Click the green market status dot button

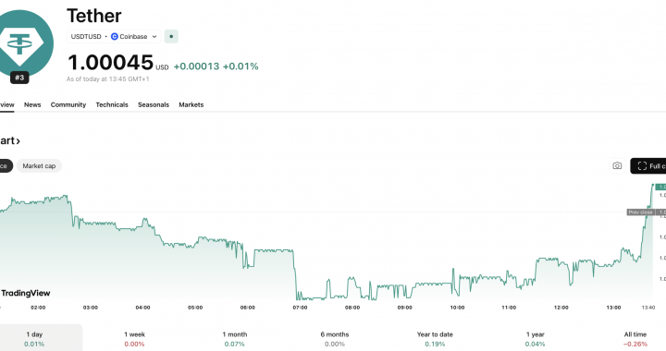click(x=171, y=36)
